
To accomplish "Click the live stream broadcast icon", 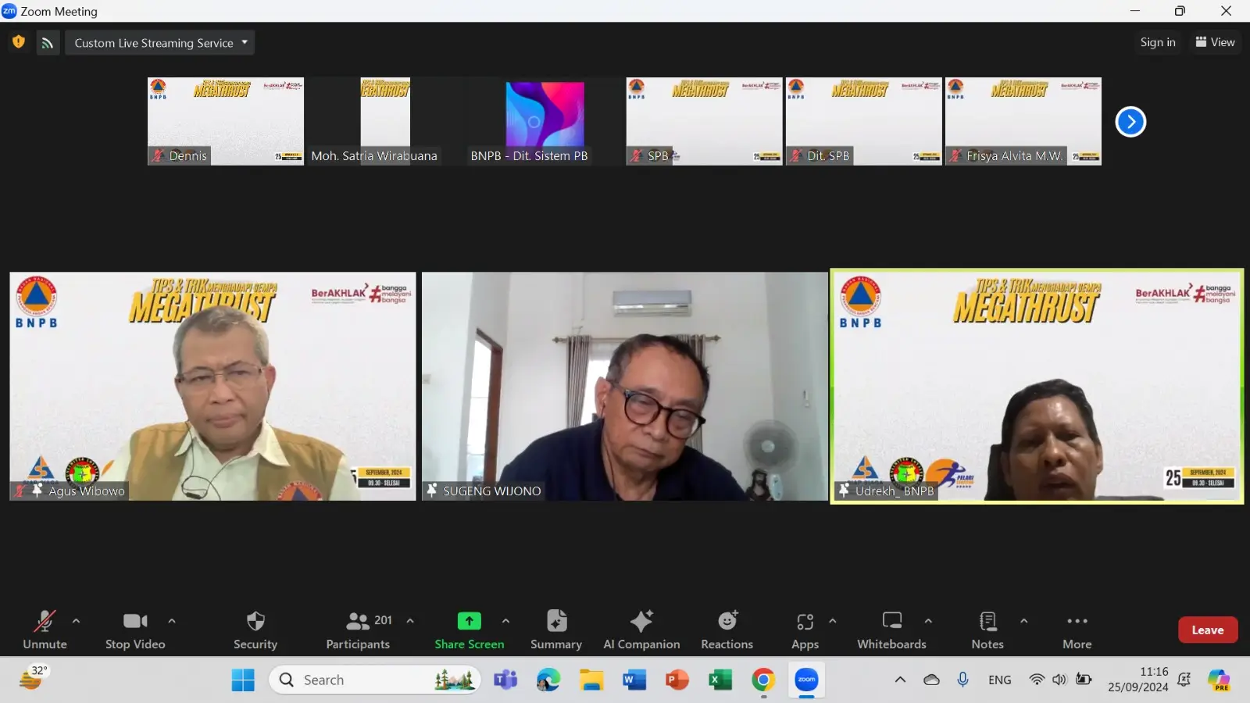I will (x=48, y=43).
